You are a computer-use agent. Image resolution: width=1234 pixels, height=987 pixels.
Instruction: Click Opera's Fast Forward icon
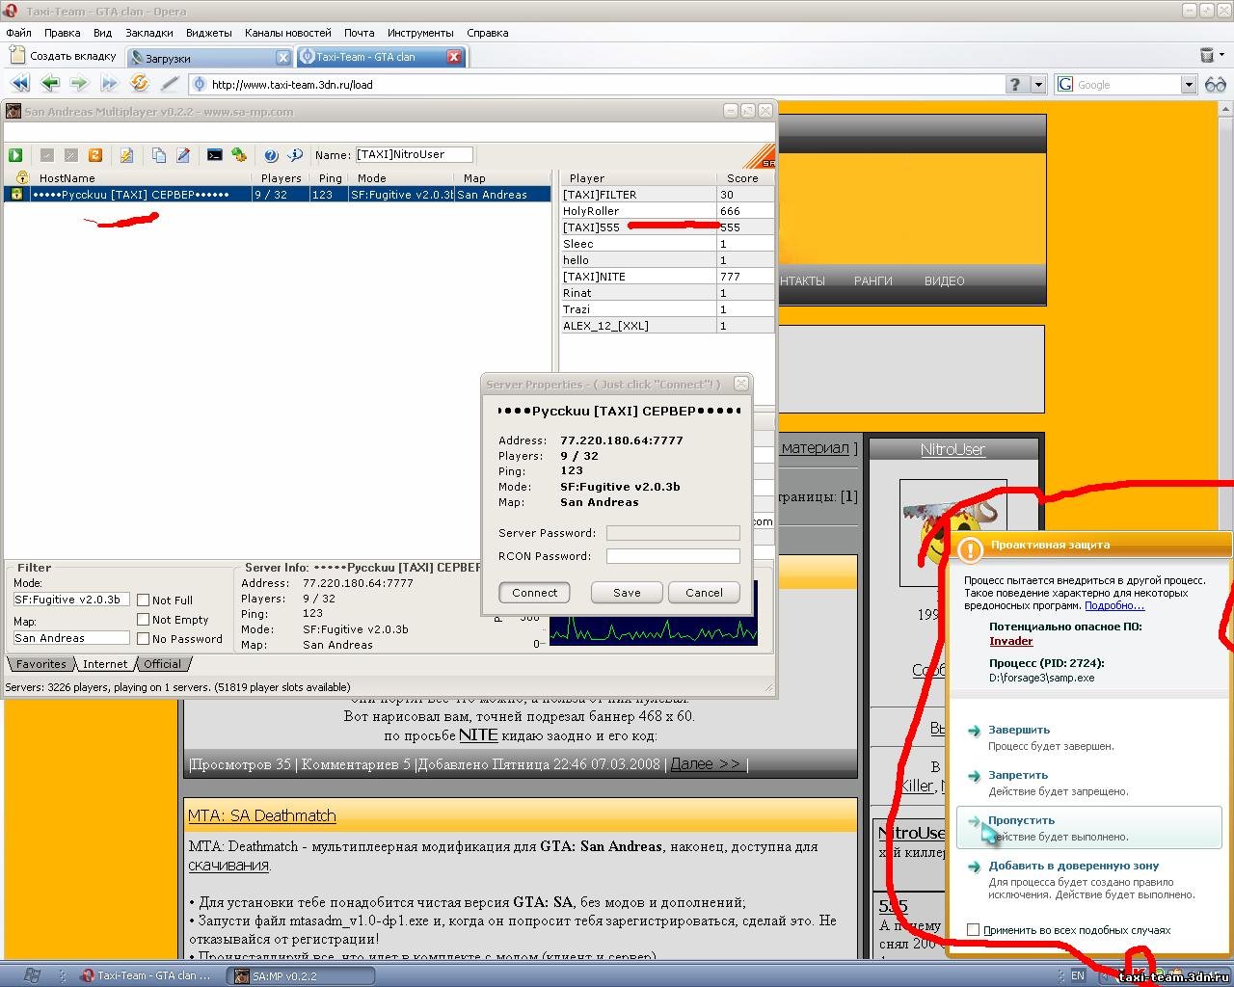point(109,84)
